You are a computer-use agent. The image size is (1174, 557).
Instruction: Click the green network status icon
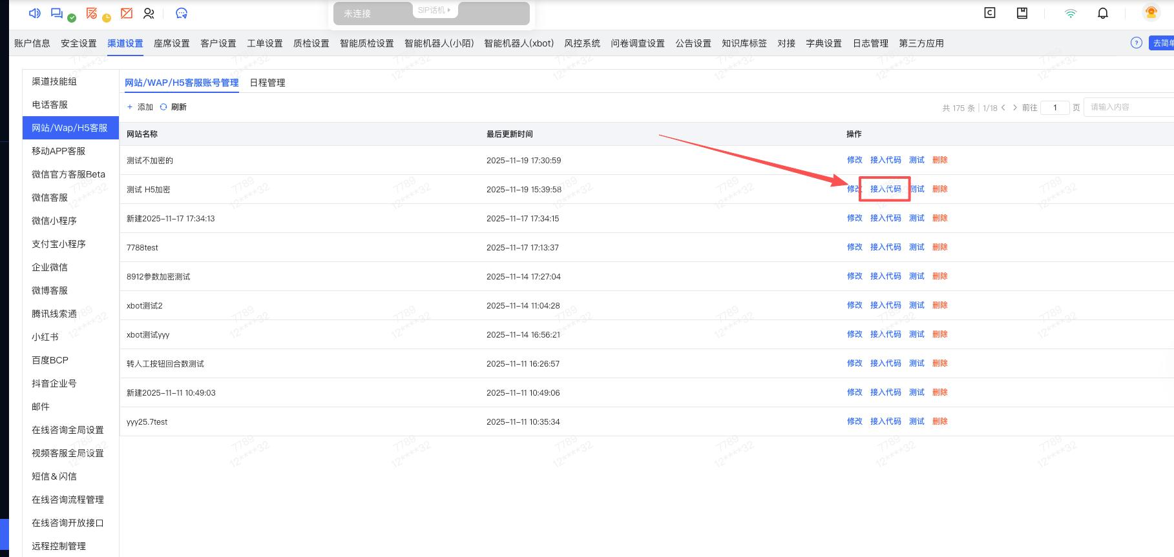tap(1071, 13)
